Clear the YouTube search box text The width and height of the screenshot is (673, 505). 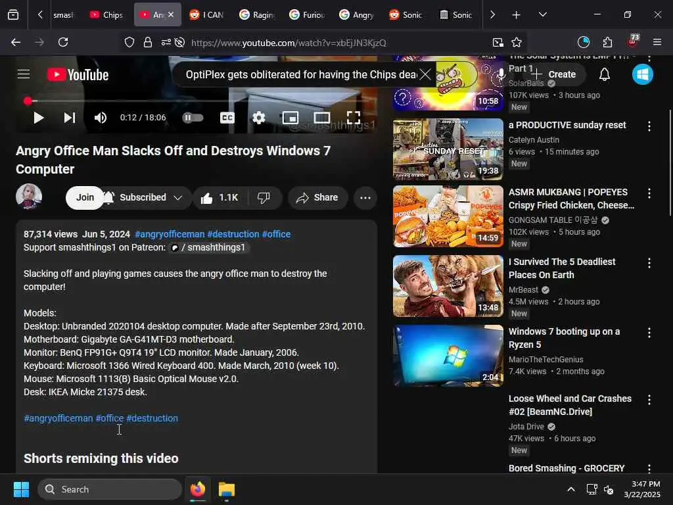coord(425,74)
